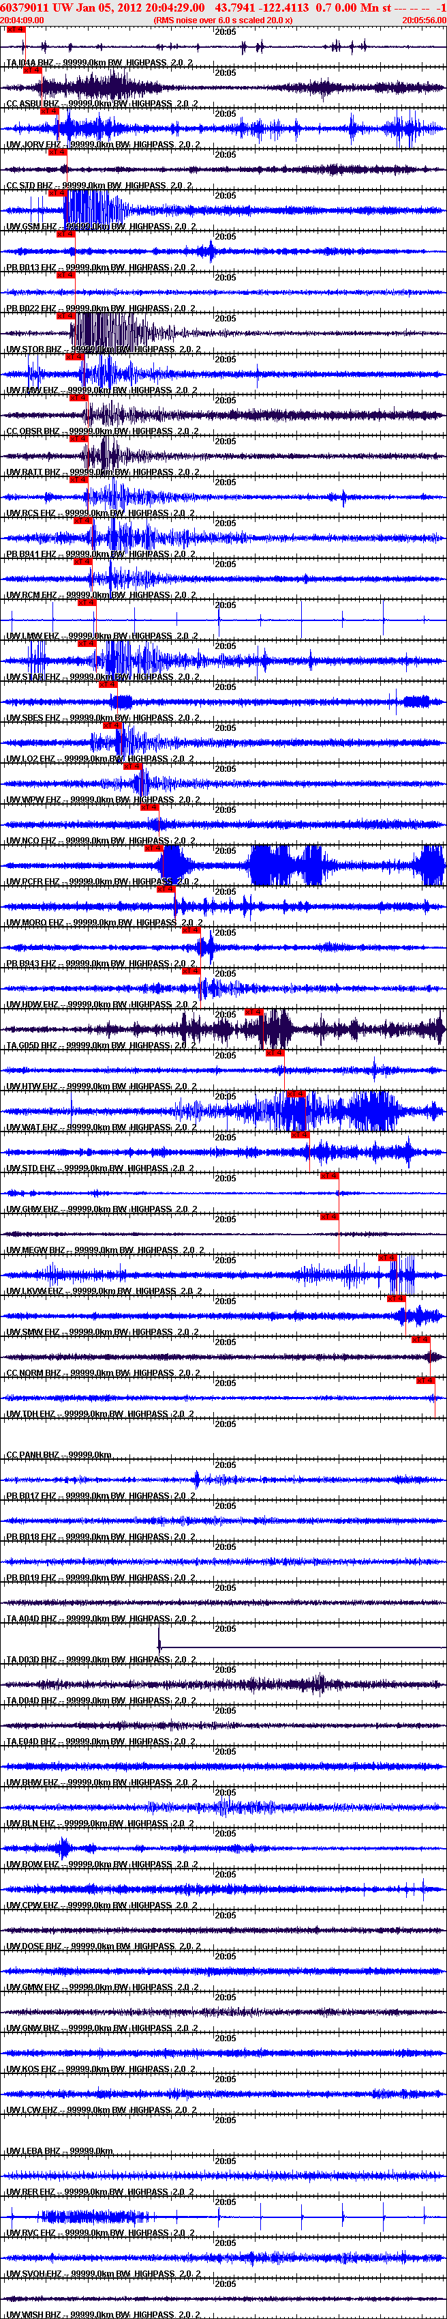The width and height of the screenshot is (447, 2319).
Task: Select the UW LKVW EHZ trace label
Action: tap(104, 1292)
